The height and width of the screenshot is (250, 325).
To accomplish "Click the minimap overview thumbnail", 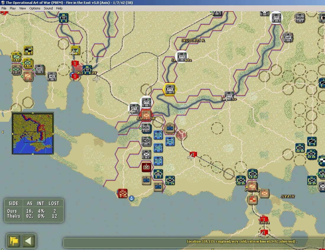I will click(x=33, y=134).
